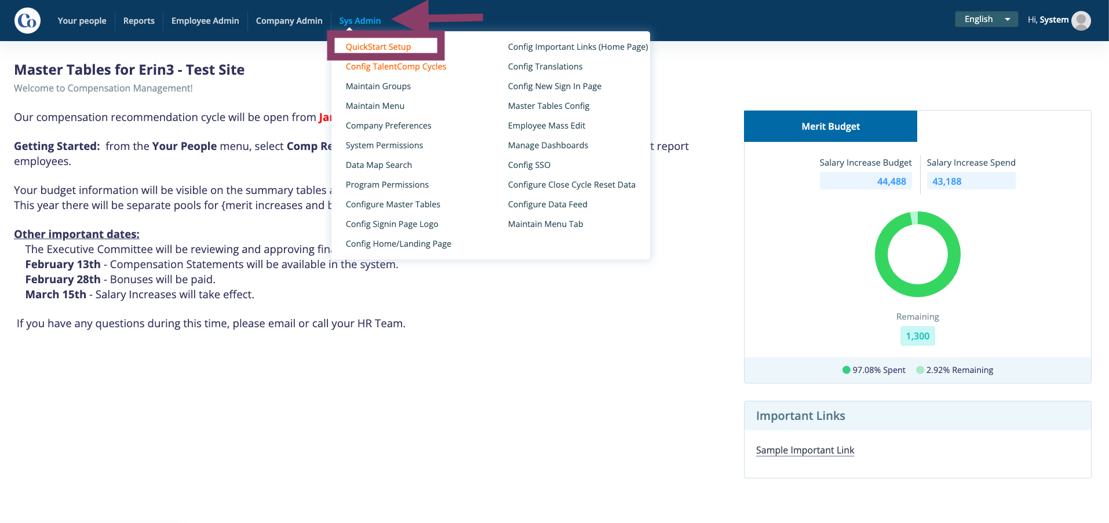Open the Employee Admin menu
The width and height of the screenshot is (1109, 523).
click(205, 21)
